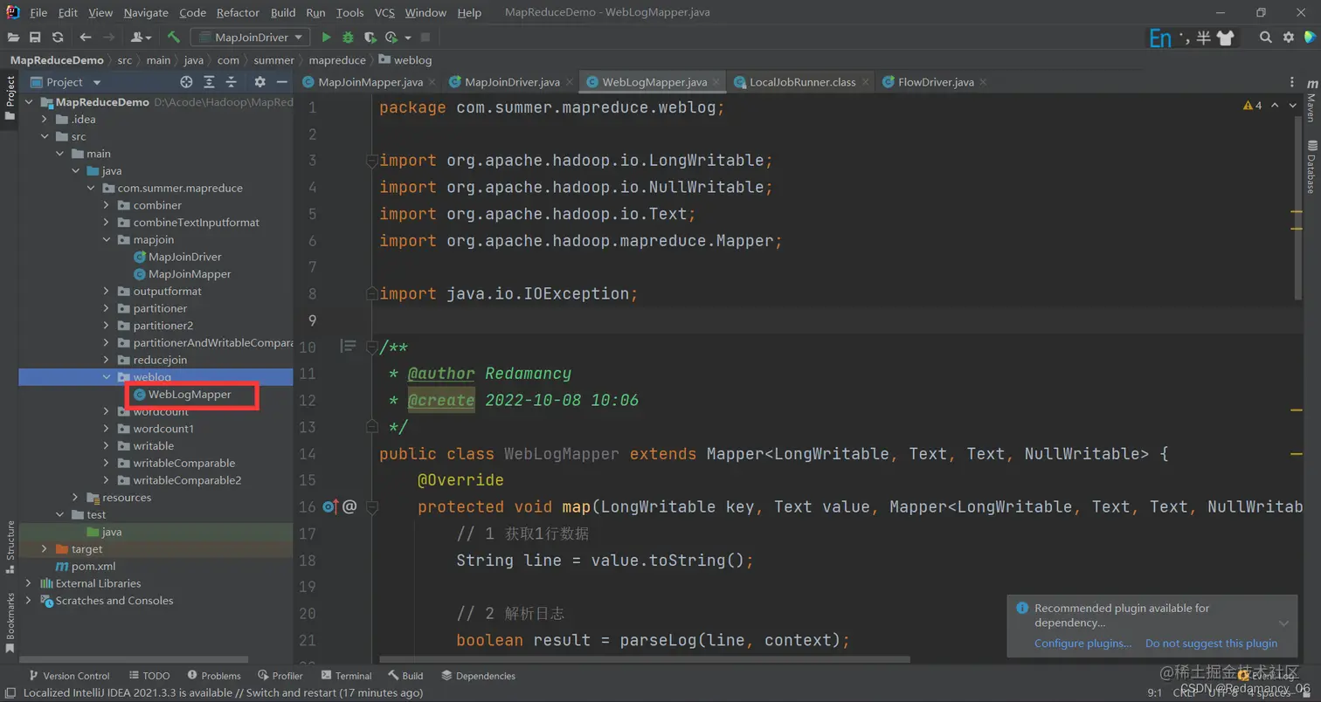Switch to FlowDriver.java tab
Viewport: 1321px width, 702px height.
point(936,82)
